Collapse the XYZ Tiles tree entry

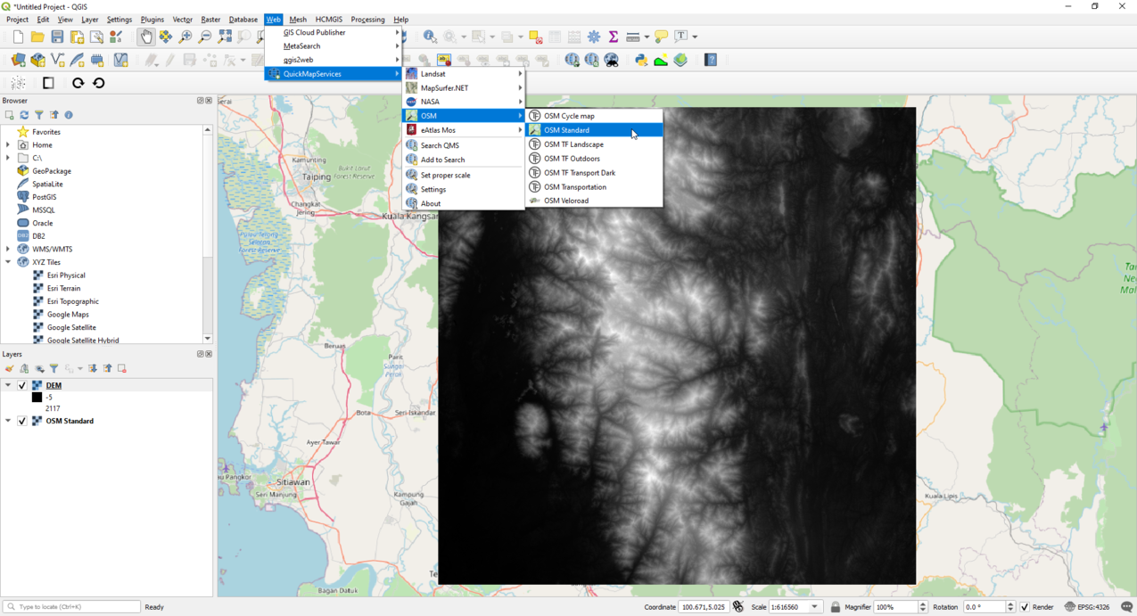(7, 262)
